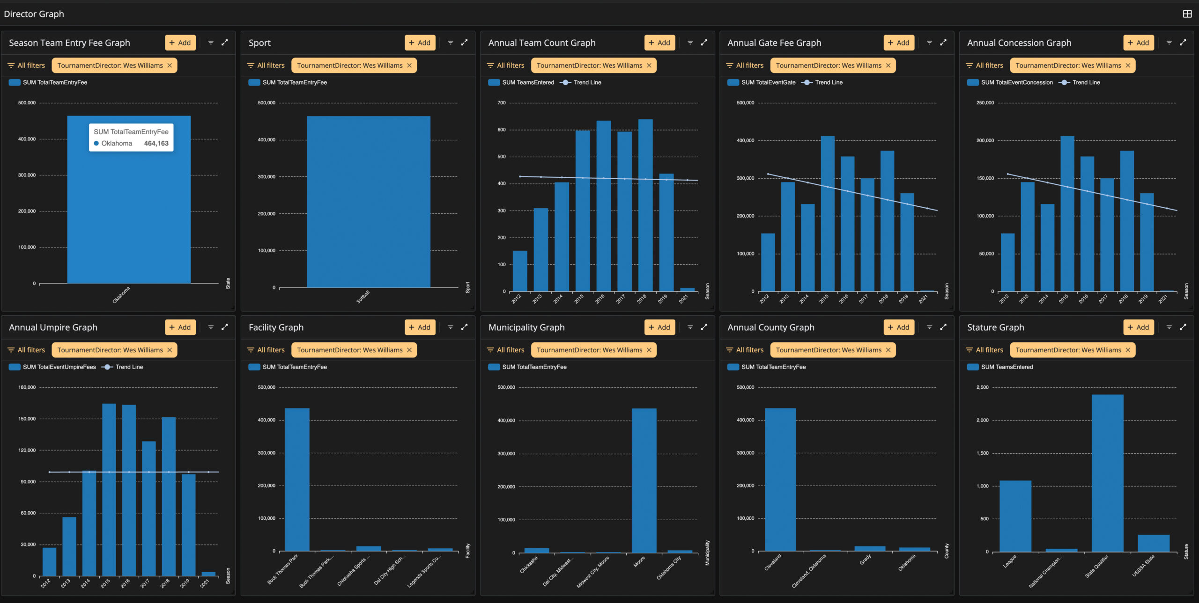Open filter icon on Annual Umpire Graph
Image resolution: width=1199 pixels, height=603 pixels.
(x=211, y=327)
